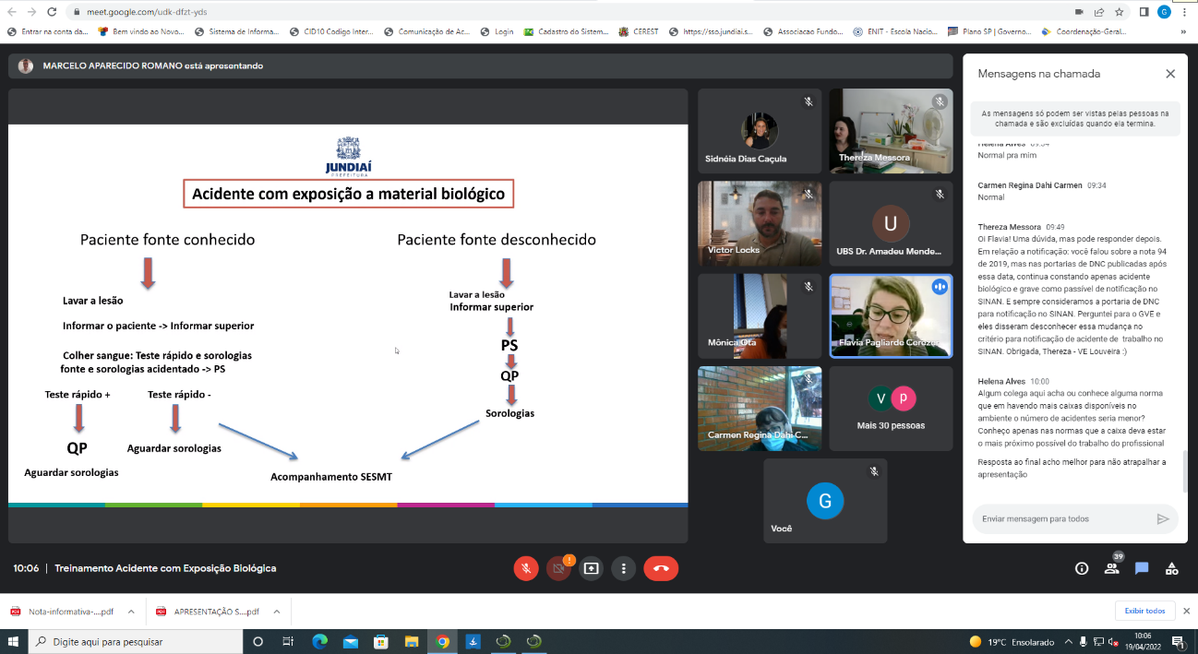Select Mônica Ota's video tile

tap(760, 315)
